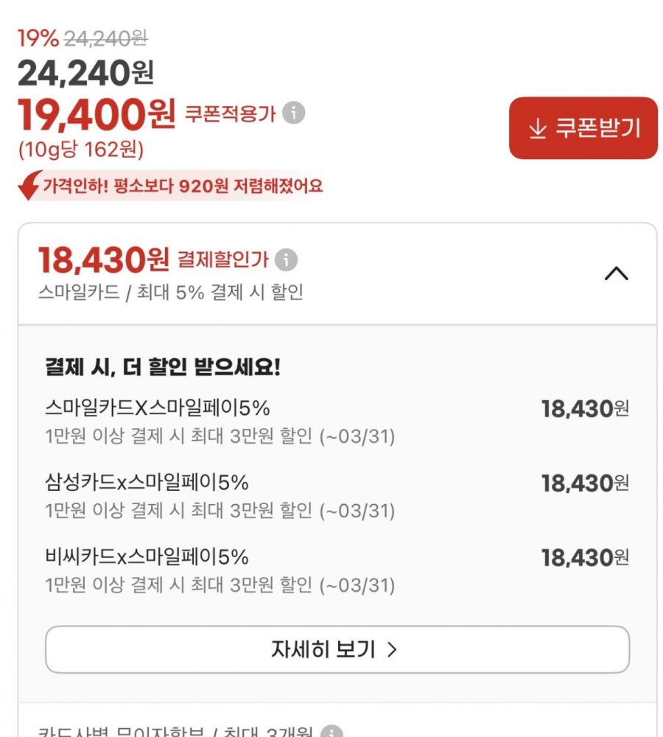Select the 비씨카드x스마일페이5% discount option
663x737 pixels.
point(147,556)
